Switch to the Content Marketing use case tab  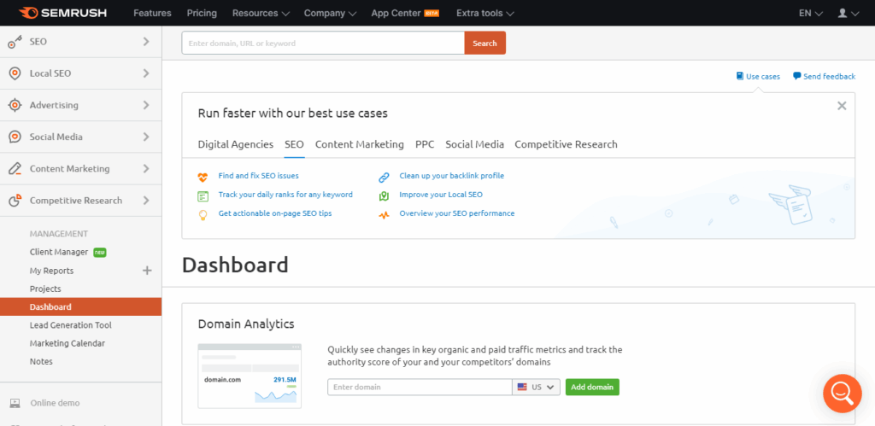coord(359,144)
